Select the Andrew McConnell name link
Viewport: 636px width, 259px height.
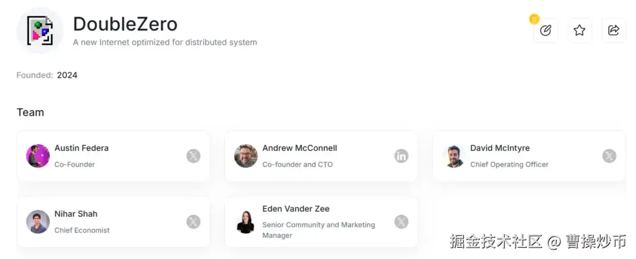point(299,148)
